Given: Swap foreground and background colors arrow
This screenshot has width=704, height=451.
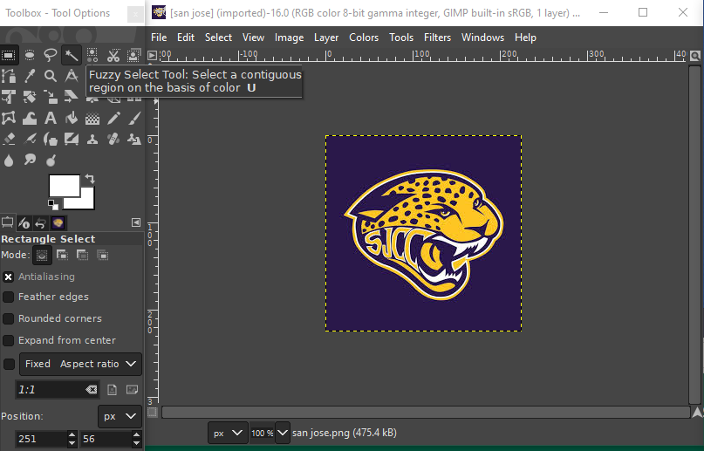Looking at the screenshot, I should click(90, 179).
